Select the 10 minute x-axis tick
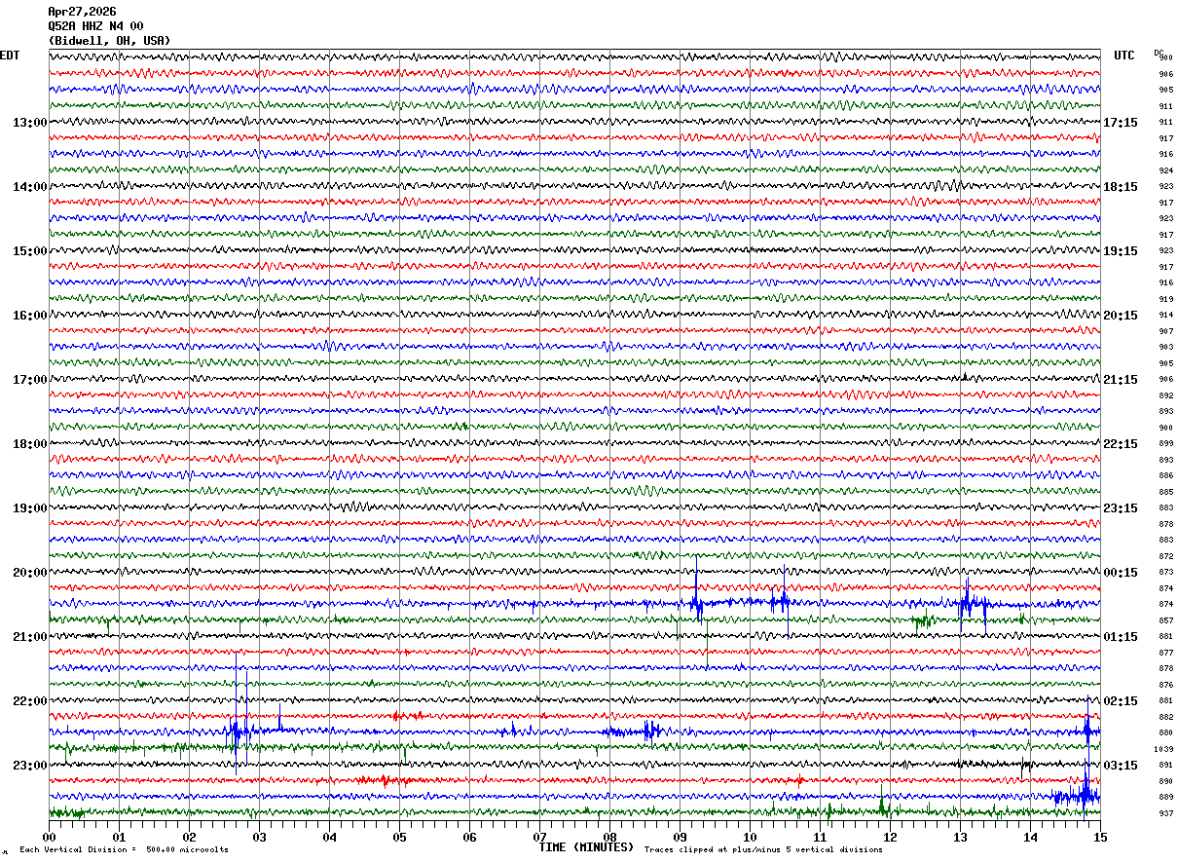1178x863 pixels. point(750,837)
